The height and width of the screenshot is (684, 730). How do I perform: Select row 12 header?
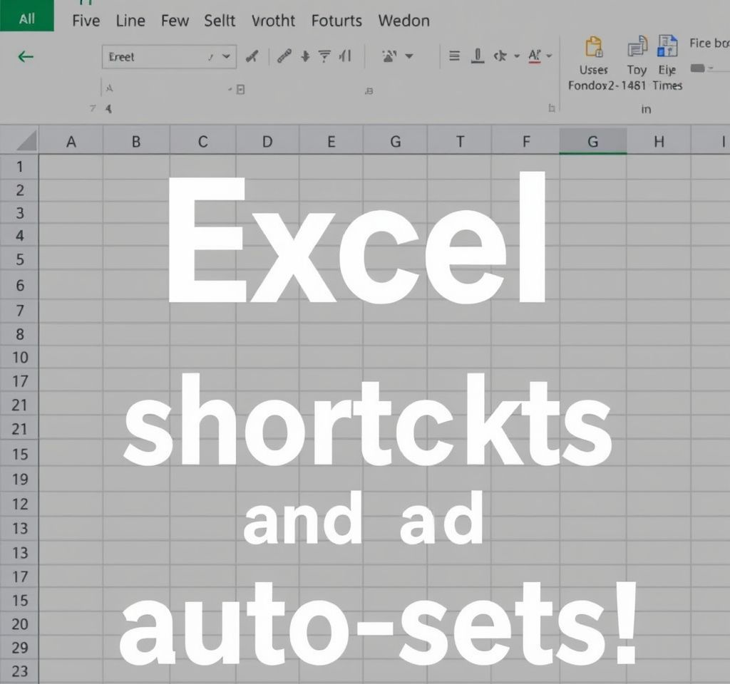pyautogui.click(x=19, y=504)
